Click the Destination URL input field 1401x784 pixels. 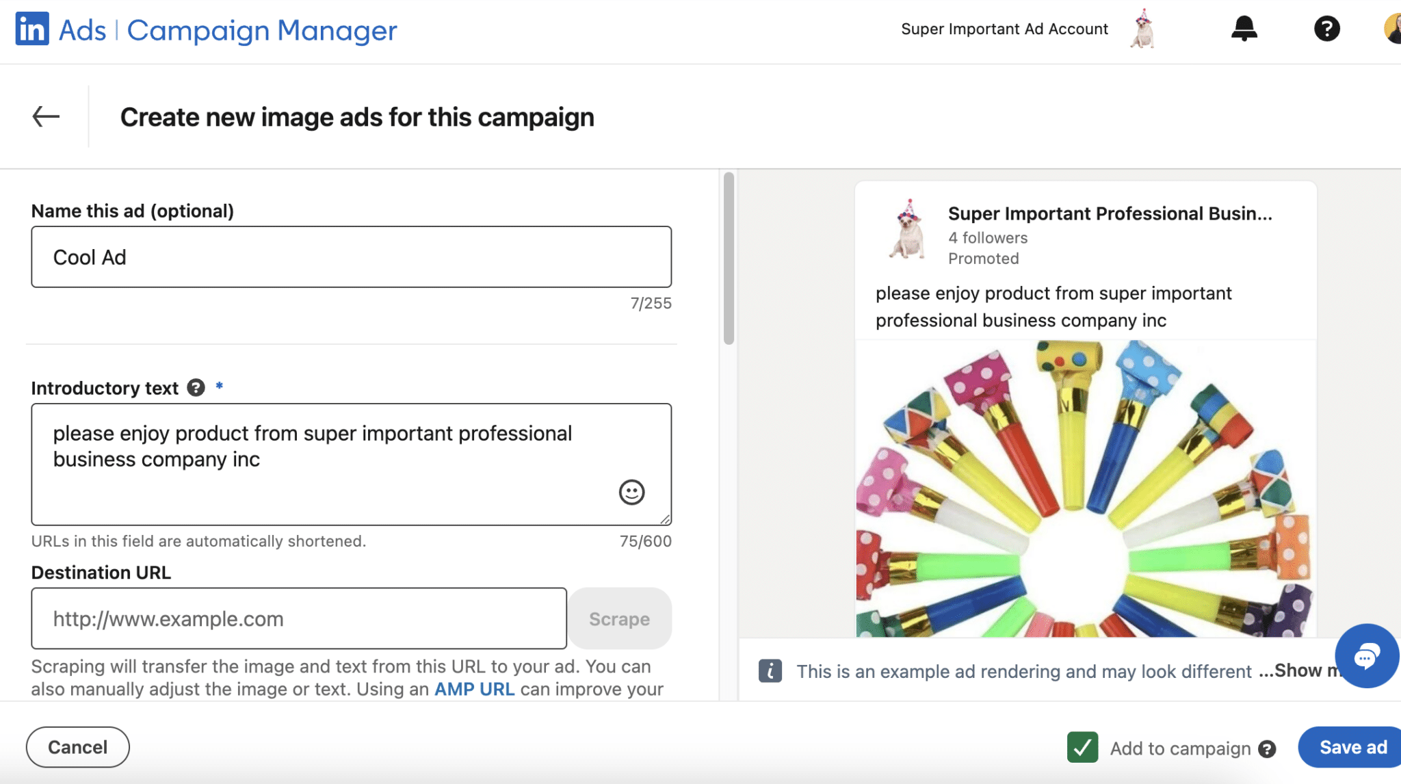(x=299, y=618)
